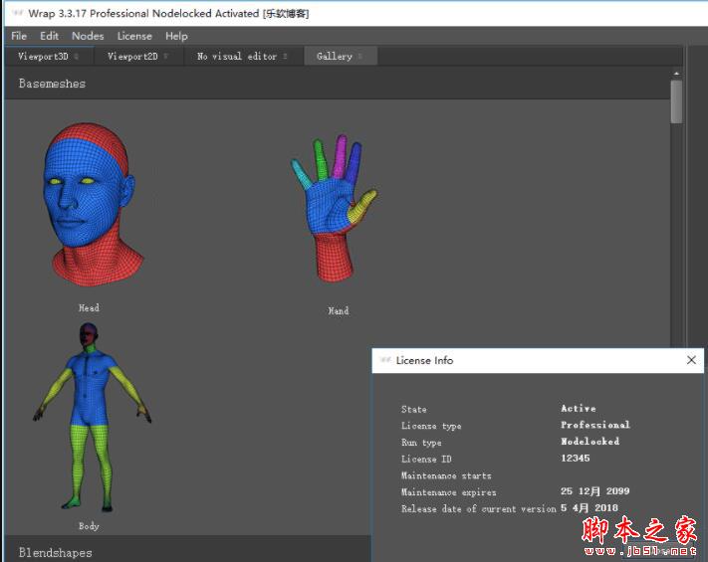Click the No visual editor tab options icon
This screenshot has width=708, height=562.
(x=286, y=57)
